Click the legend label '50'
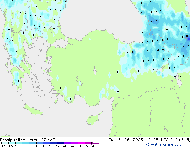 [93, 146]
